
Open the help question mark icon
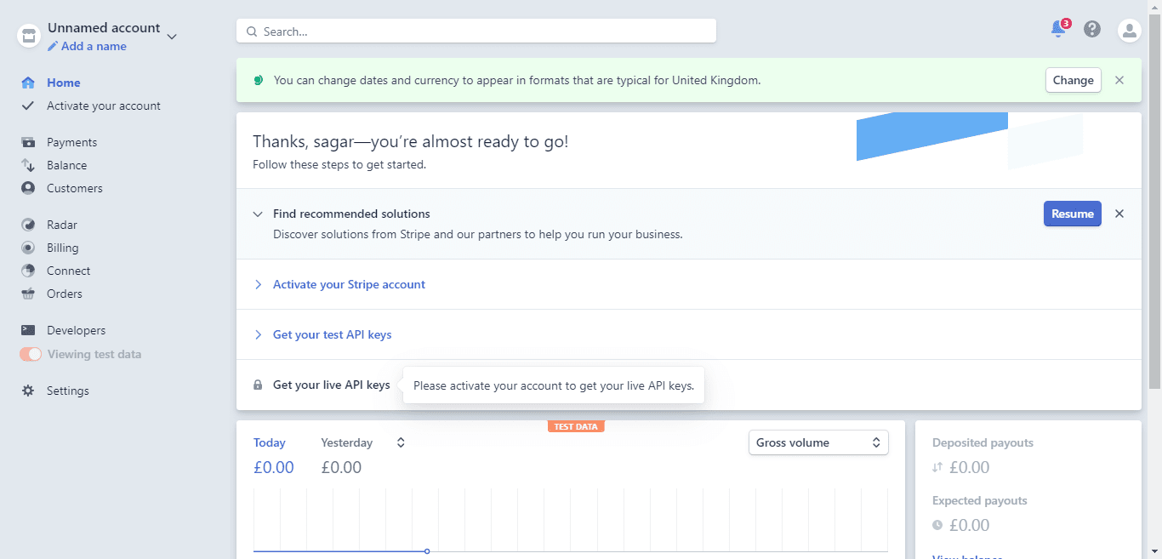(x=1092, y=30)
